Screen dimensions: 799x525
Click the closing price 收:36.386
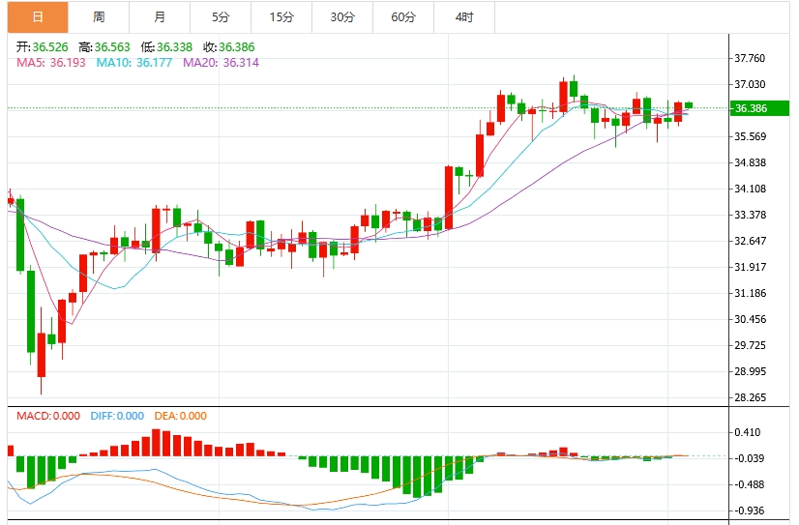coord(229,47)
